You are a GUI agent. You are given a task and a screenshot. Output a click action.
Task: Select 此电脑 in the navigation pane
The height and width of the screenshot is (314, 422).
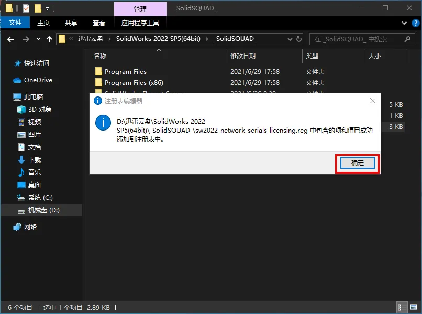click(x=34, y=97)
